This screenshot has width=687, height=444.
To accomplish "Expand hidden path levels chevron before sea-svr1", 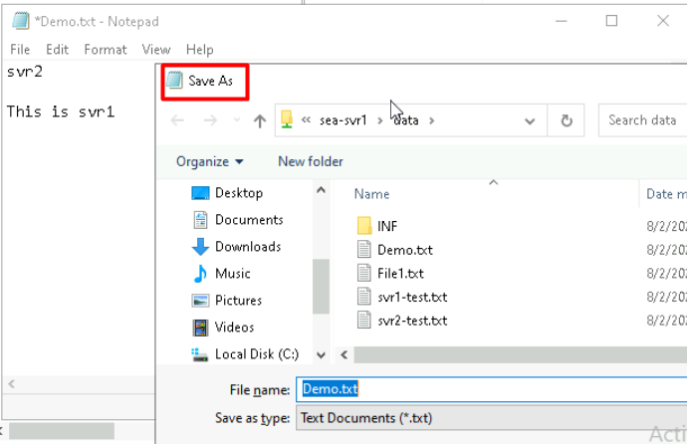I will click(306, 120).
